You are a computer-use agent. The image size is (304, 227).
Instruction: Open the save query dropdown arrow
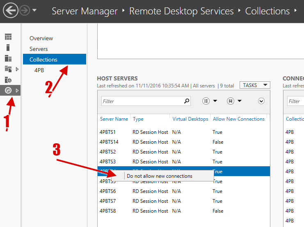(240, 101)
